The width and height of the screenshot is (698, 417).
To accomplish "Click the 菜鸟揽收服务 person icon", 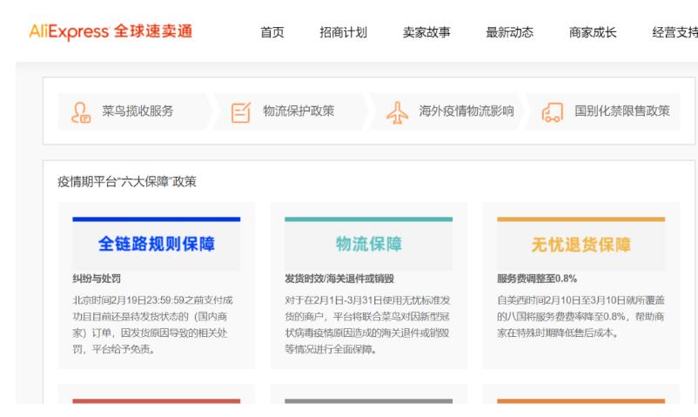I will (x=82, y=112).
